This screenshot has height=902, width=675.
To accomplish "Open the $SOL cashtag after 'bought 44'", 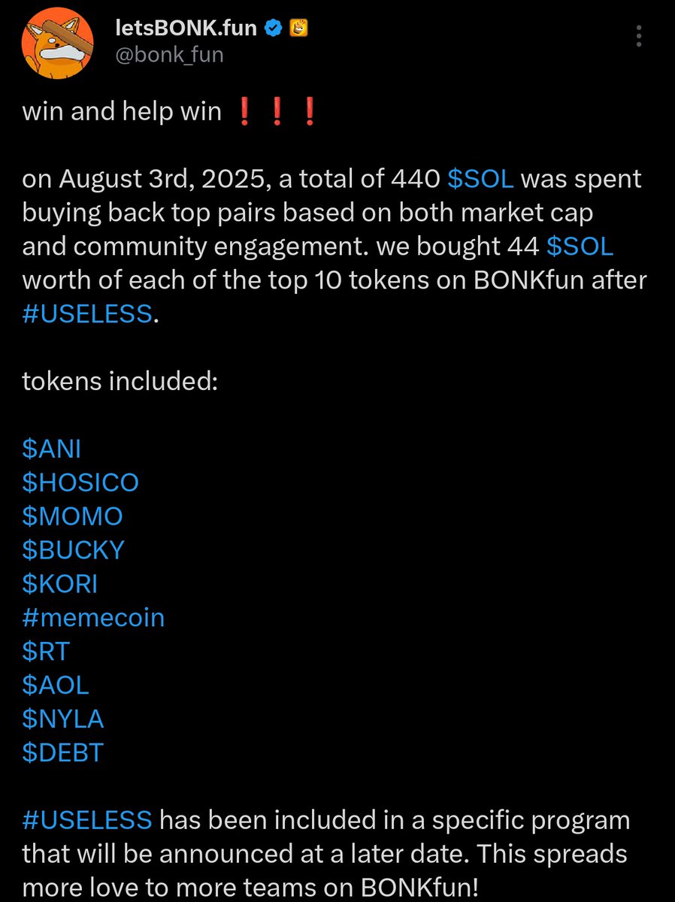I will (580, 246).
